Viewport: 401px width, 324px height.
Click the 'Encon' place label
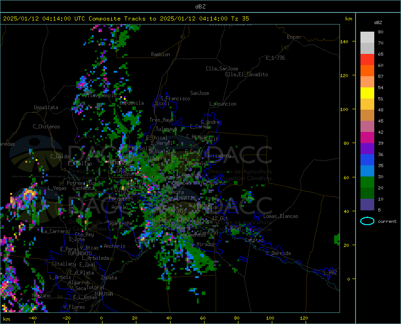(294, 37)
